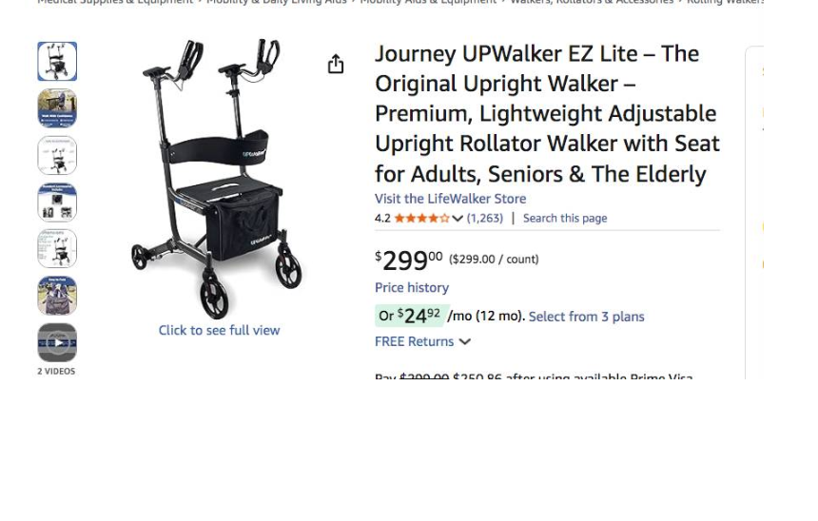Open the Mobility & Daily Living Aids breadcrumb
Image resolution: width=818 pixels, height=521 pixels.
276,2
